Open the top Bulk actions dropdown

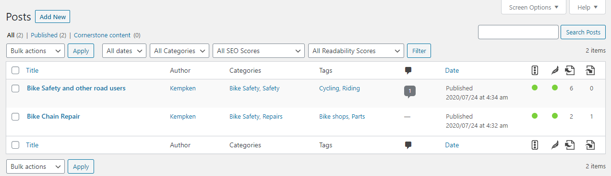pyautogui.click(x=36, y=51)
